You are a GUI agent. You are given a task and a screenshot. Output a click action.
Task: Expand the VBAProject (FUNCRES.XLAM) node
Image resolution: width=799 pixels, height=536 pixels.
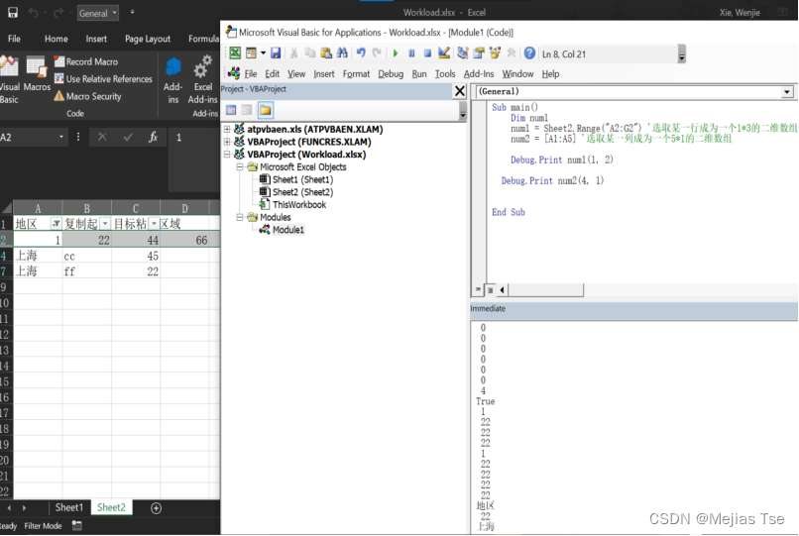(x=227, y=142)
